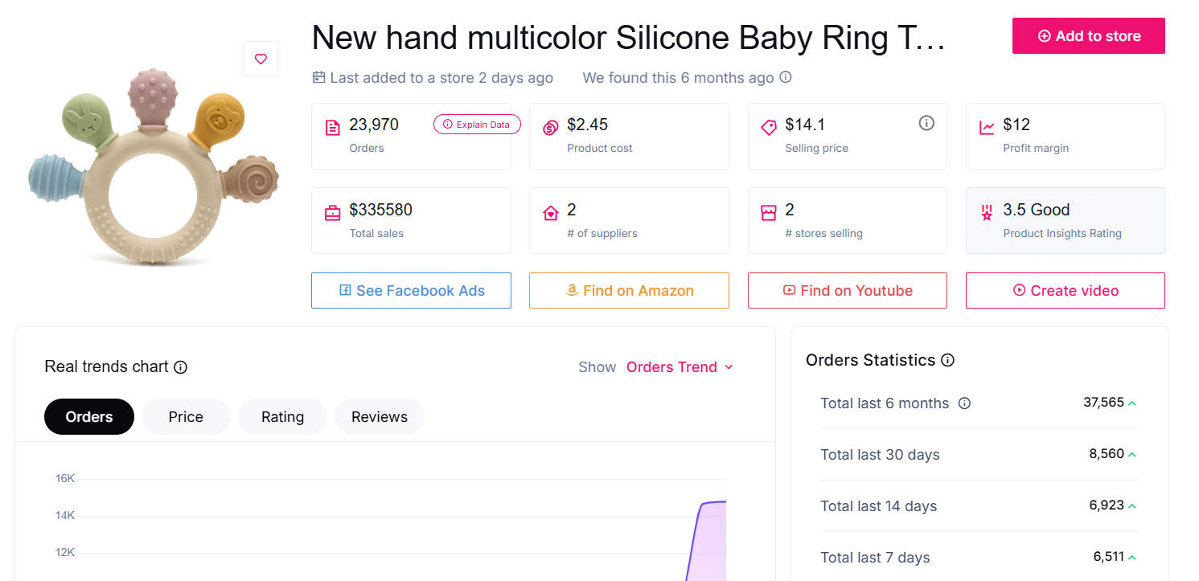
Task: Switch to the Price tab
Action: pos(186,416)
